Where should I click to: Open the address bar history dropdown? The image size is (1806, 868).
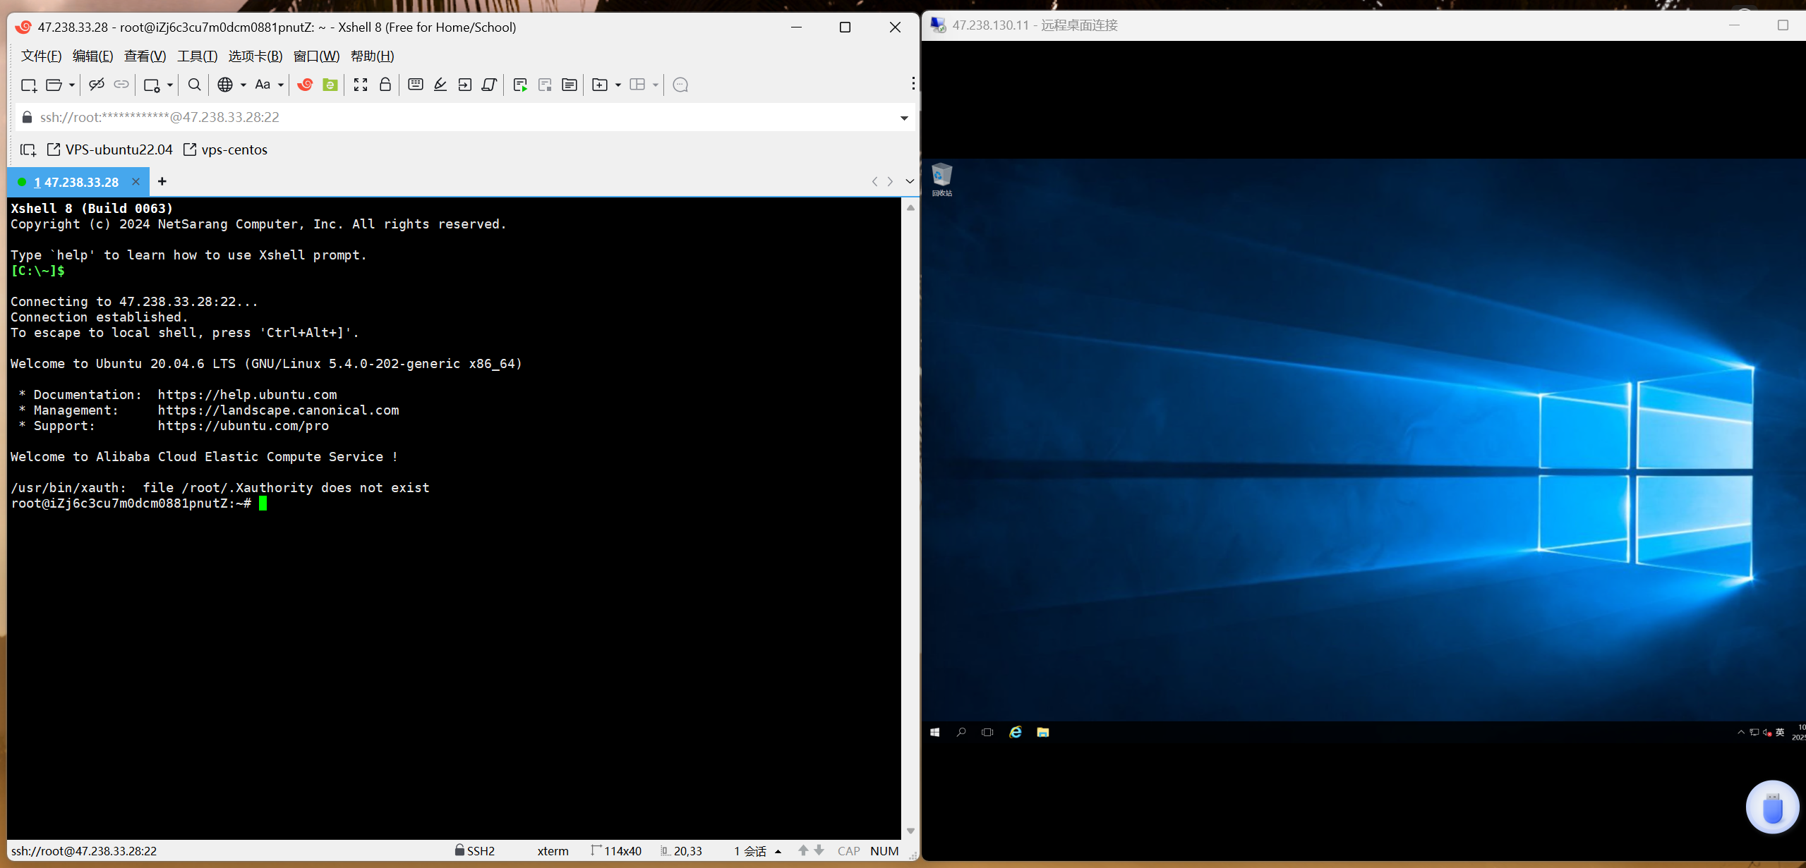904,118
